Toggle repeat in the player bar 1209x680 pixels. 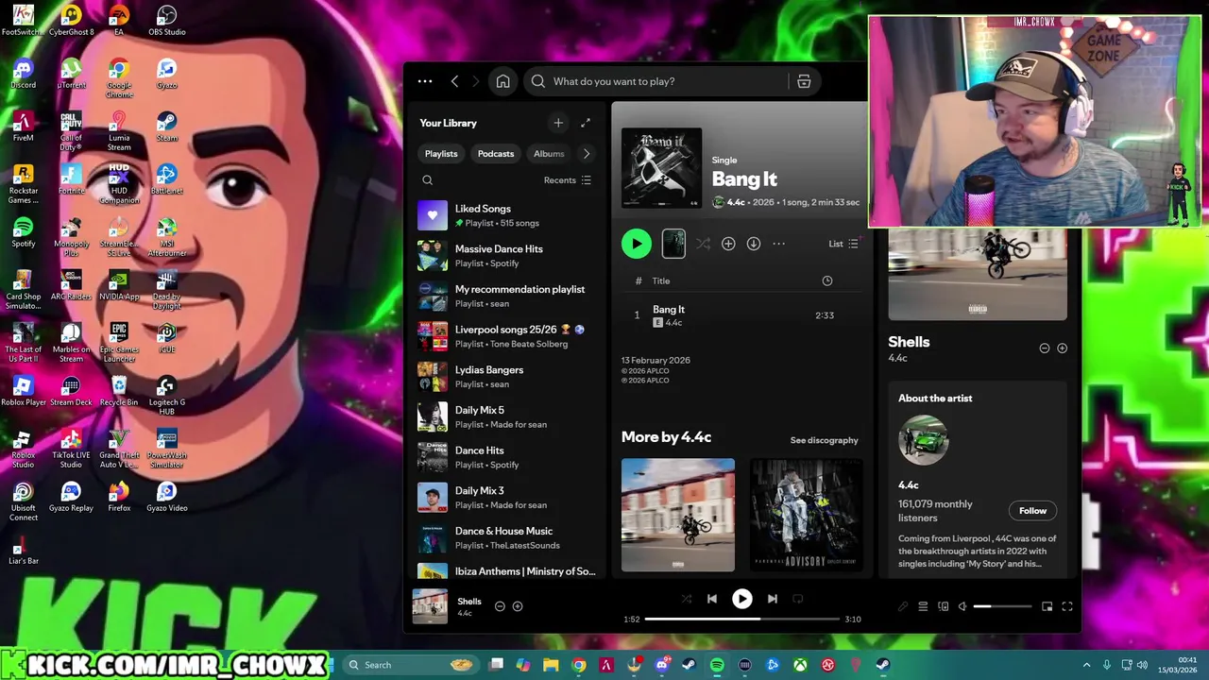797,599
